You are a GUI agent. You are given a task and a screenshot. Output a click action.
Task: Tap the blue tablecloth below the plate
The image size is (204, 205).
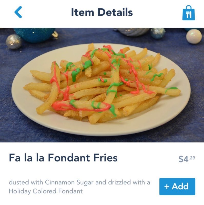[102, 139]
